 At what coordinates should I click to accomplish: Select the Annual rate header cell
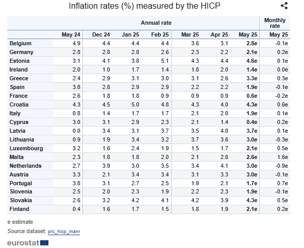[156, 23]
